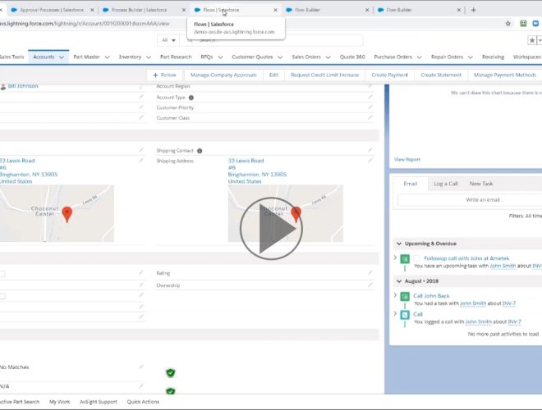Click Manage Company Approvals button
The width and height of the screenshot is (542, 410).
[x=223, y=75]
